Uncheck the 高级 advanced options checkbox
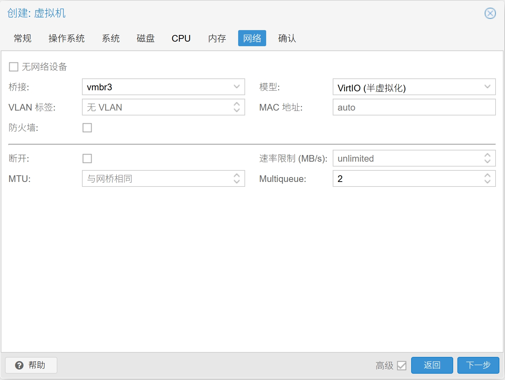Viewport: 505px width, 380px height. [x=402, y=365]
